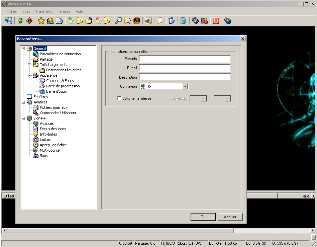Screen dimensions: 317x247
Task: Enable the Afficher la vitesse checkbox
Action: point(119,98)
